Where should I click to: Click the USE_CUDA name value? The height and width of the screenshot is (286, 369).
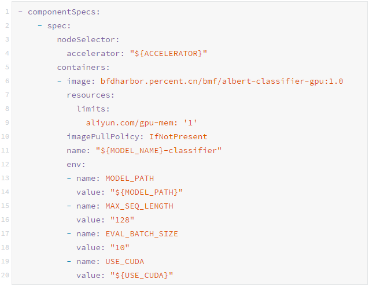point(125,261)
